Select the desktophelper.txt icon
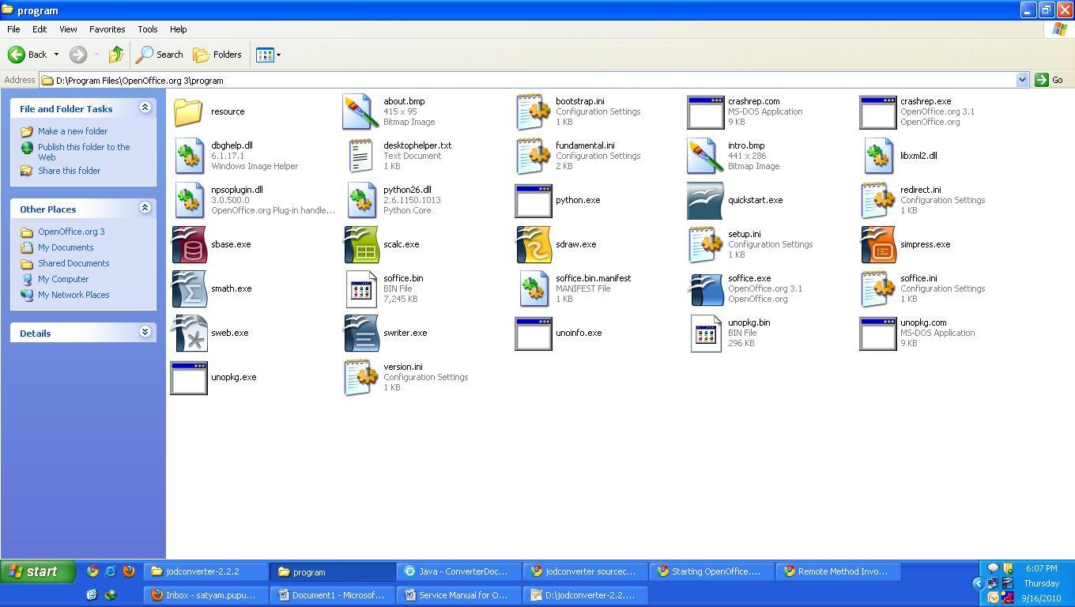1075x607 pixels. pos(361,156)
